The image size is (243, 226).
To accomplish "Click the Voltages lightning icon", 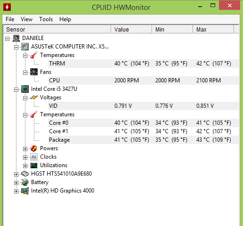I will click(x=34, y=97).
